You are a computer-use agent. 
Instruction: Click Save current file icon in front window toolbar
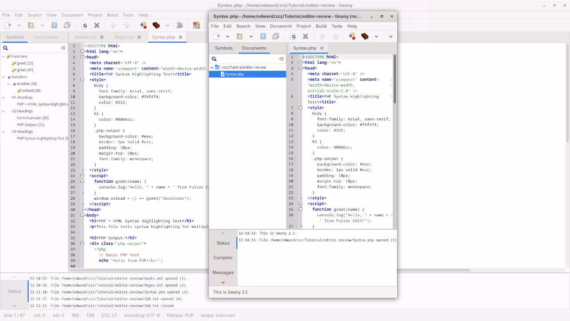click(x=263, y=37)
